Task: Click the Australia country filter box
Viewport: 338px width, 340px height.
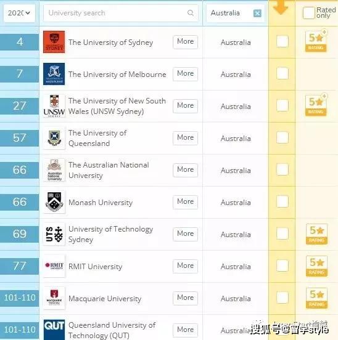Action: pos(236,13)
